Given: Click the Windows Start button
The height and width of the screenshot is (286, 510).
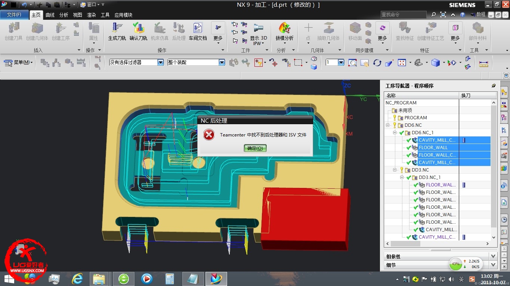Looking at the screenshot, I should click(x=9, y=279).
